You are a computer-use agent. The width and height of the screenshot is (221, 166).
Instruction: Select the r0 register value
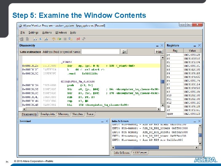(192, 58)
